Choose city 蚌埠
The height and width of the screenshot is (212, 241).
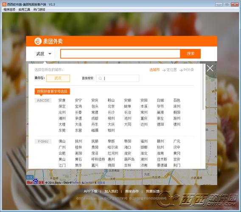tap(128, 106)
